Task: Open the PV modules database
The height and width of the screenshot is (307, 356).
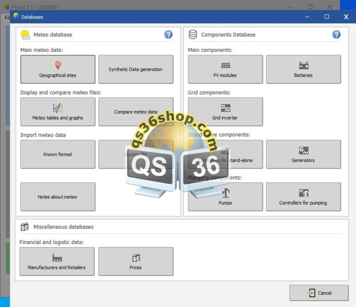Action: tap(225, 69)
